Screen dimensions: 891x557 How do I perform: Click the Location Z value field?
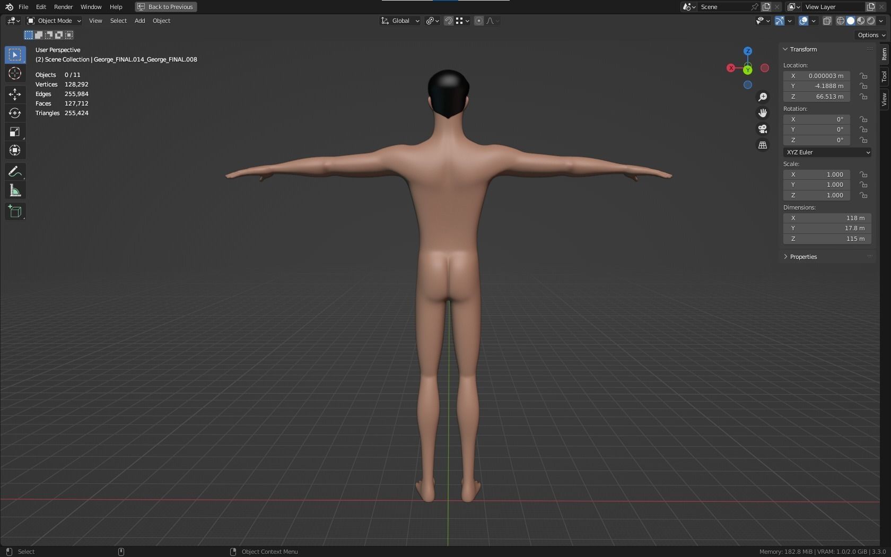(817, 97)
